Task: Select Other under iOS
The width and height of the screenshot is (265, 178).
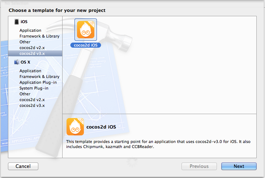Action: point(25,42)
